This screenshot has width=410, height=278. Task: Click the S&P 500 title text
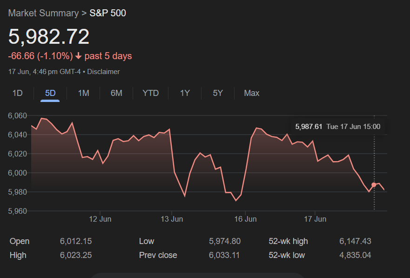point(108,13)
